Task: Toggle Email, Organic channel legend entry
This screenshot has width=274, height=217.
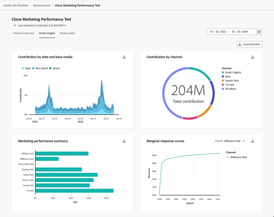Action: [x=233, y=72]
